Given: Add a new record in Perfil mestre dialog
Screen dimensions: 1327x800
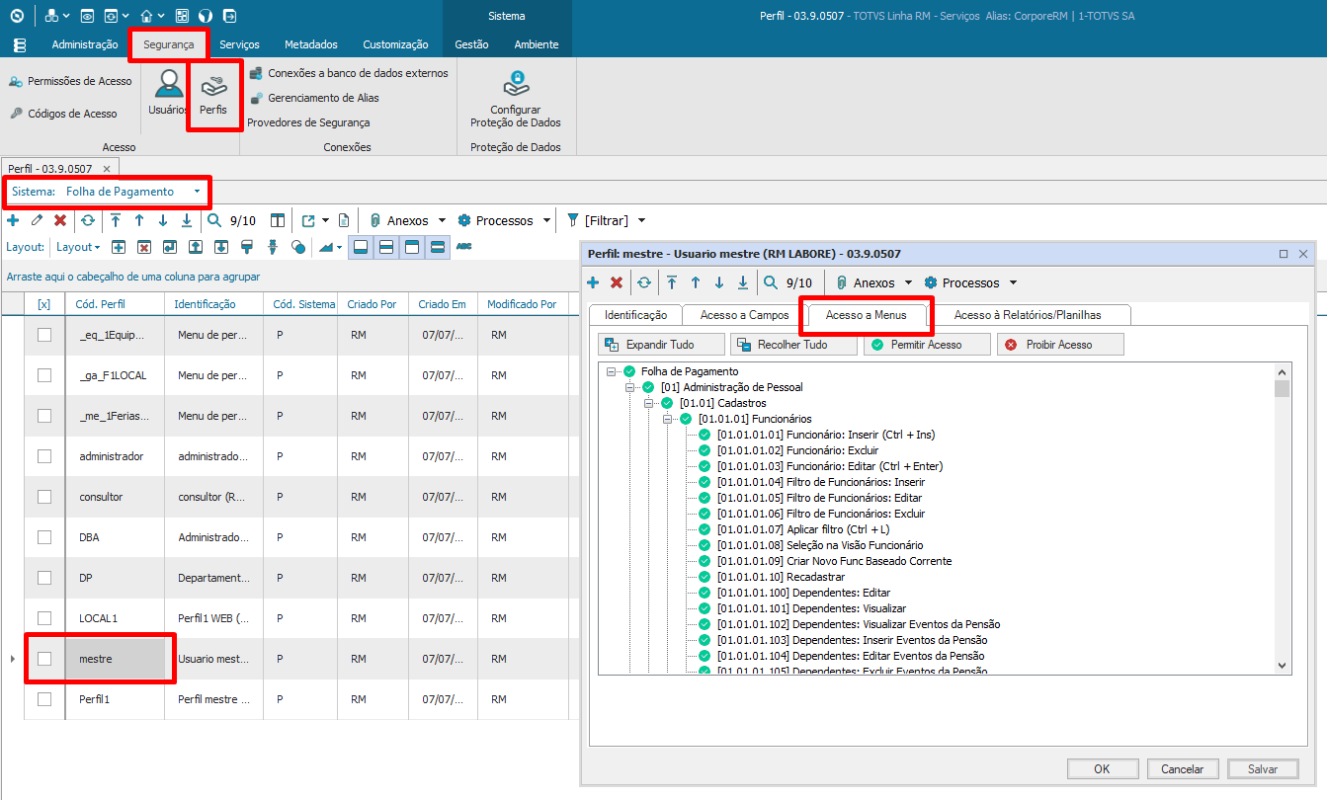Looking at the screenshot, I should coord(593,282).
